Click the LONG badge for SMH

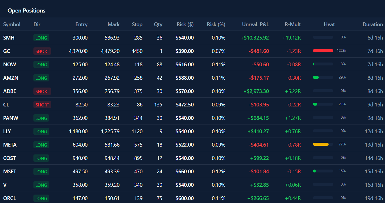41,38
